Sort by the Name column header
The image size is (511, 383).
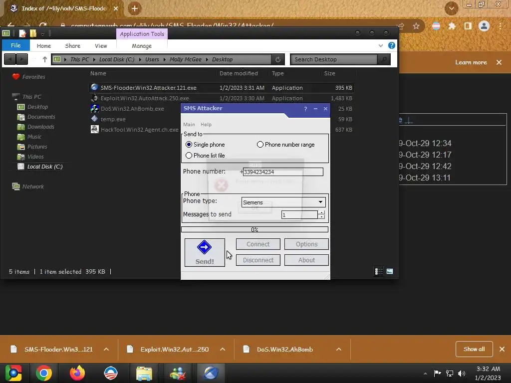(x=98, y=73)
